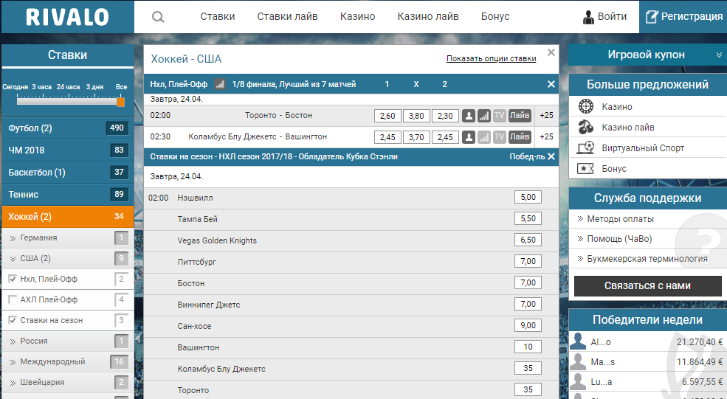Select Vegas Golden Knights odds 6,50
This screenshot has width=727, height=399.
[528, 240]
